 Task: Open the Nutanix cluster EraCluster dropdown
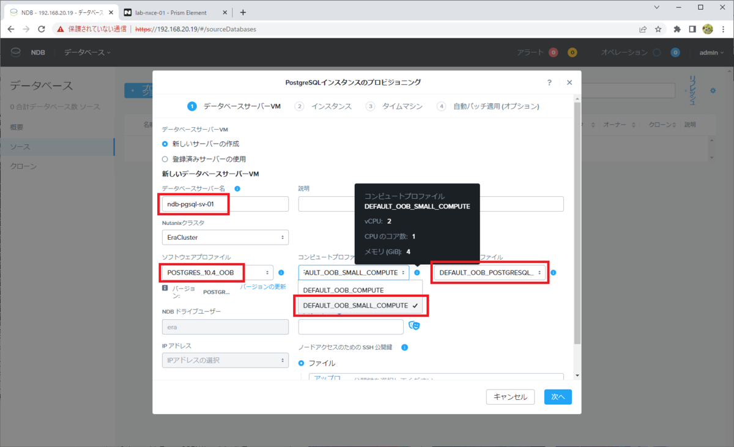(225, 237)
